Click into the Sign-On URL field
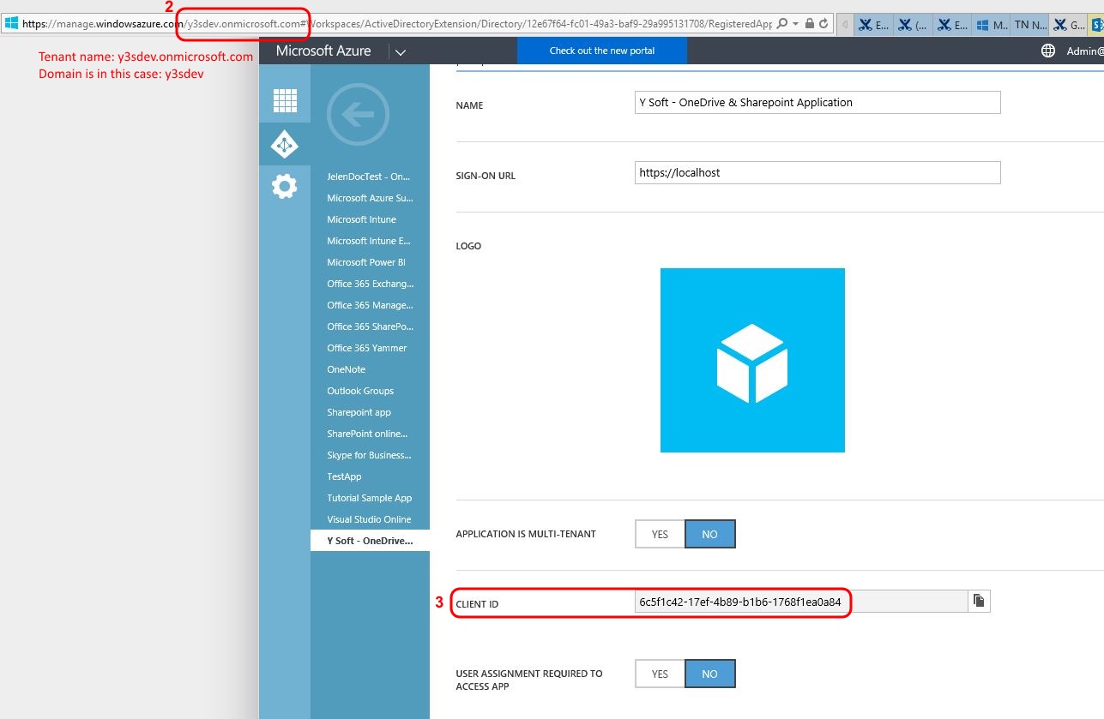Screen dimensions: 1104x719 (x=817, y=172)
